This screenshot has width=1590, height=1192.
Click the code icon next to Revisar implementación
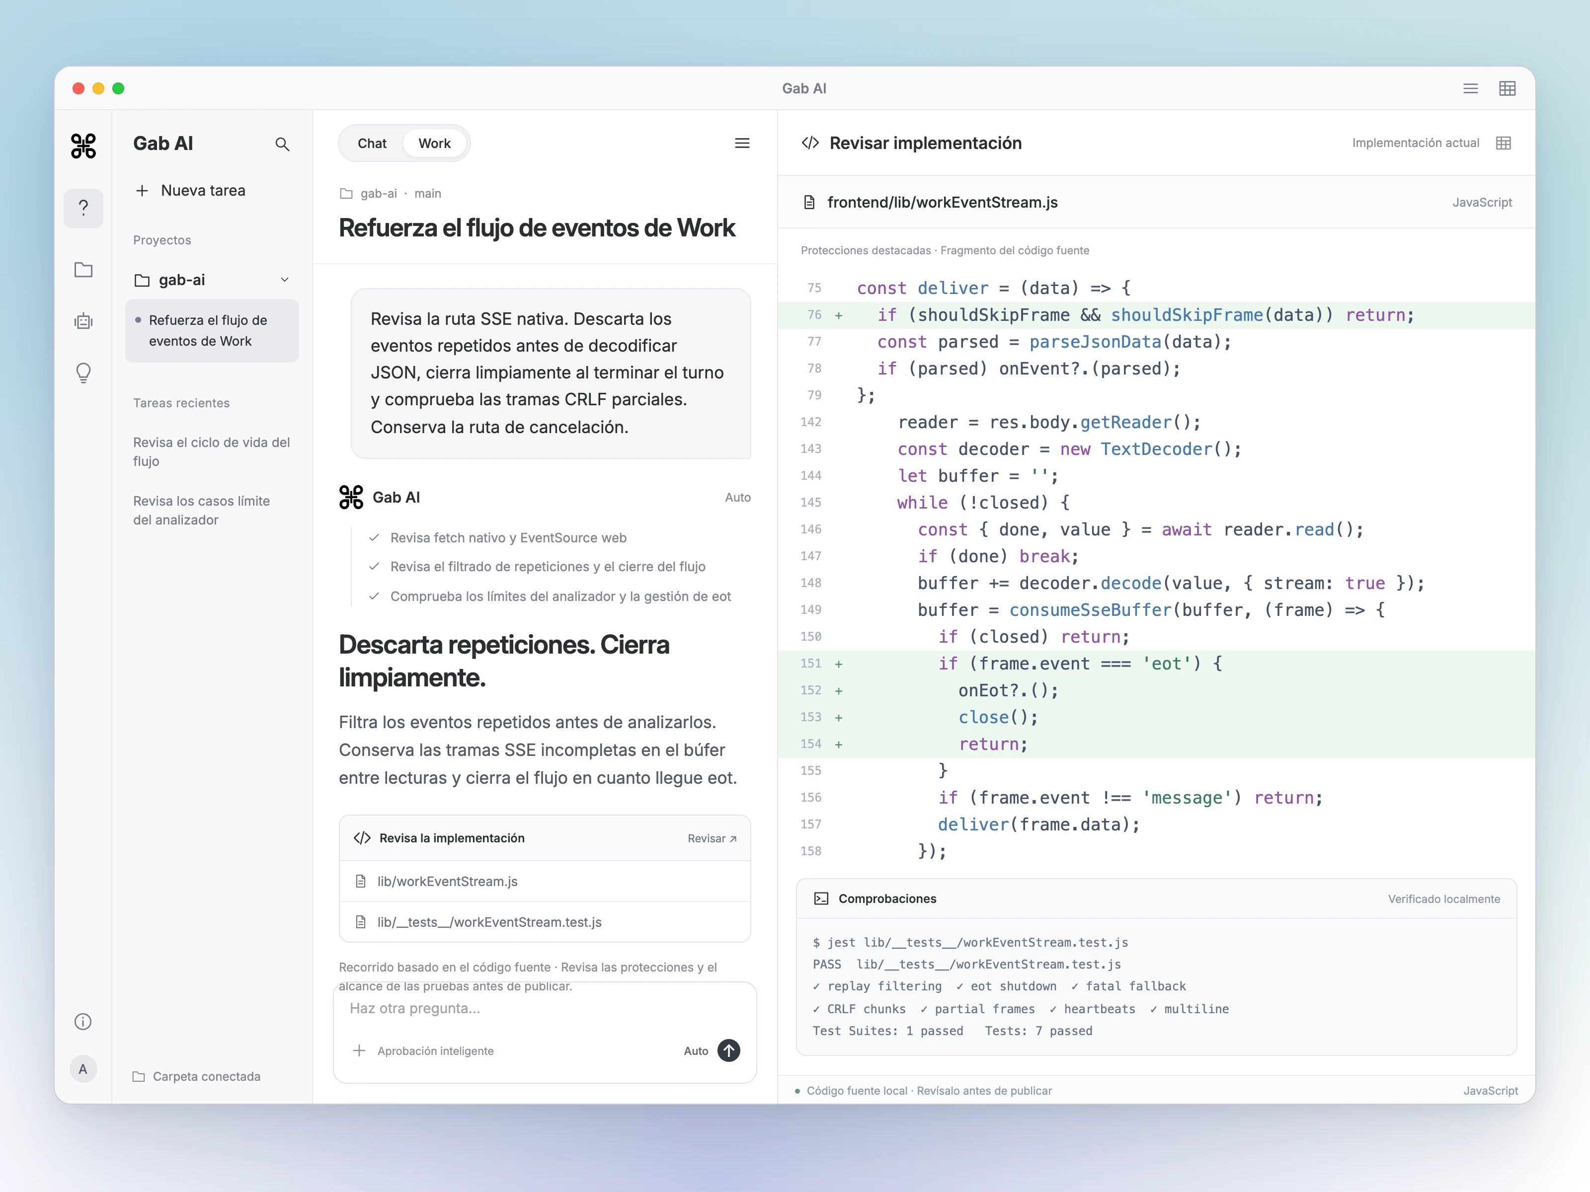(810, 143)
